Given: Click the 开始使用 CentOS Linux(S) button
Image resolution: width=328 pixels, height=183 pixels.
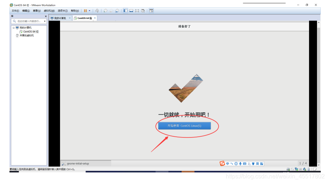Looking at the screenshot, I should tap(184, 126).
